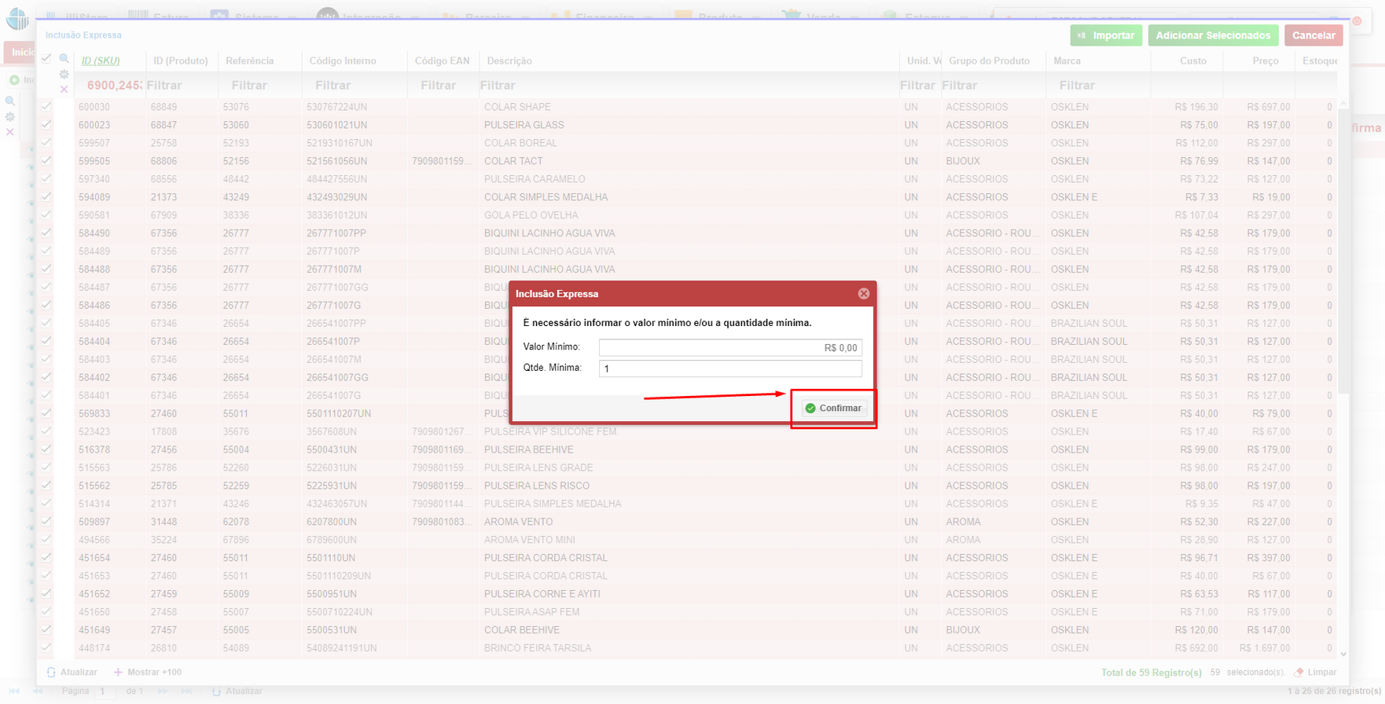
Task: Close the red Inclusão Expressa popup
Action: tap(863, 294)
